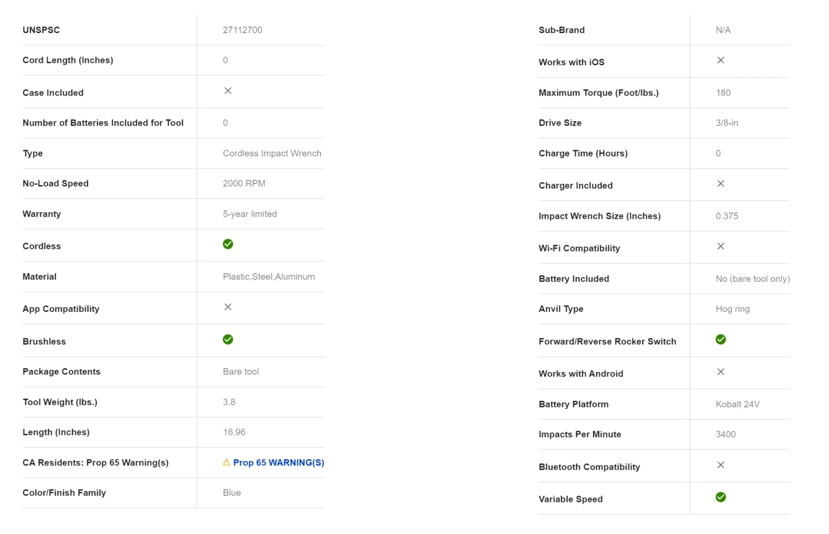829x534 pixels.
Task: Click the UNSPSC value 27112700
Action: click(x=243, y=30)
